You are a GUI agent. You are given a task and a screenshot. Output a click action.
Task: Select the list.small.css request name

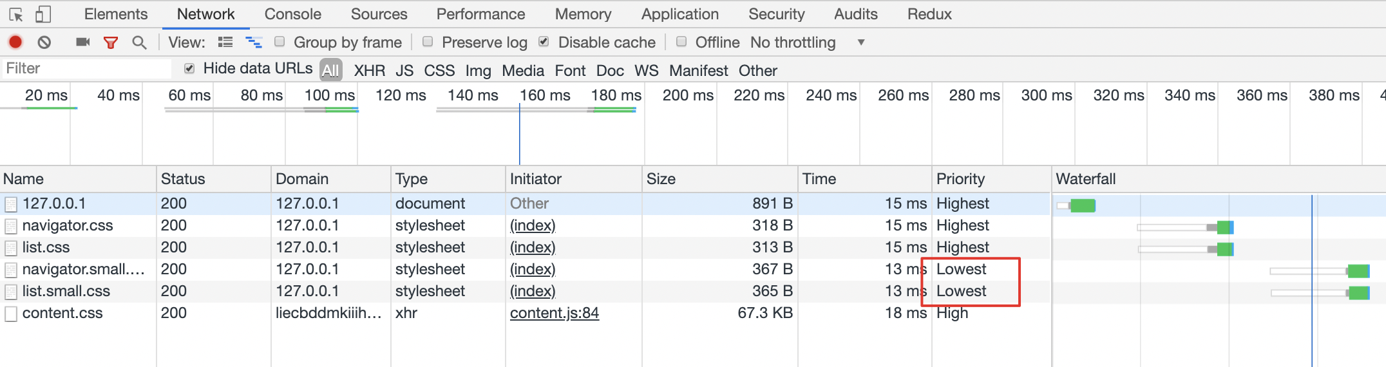coord(66,292)
